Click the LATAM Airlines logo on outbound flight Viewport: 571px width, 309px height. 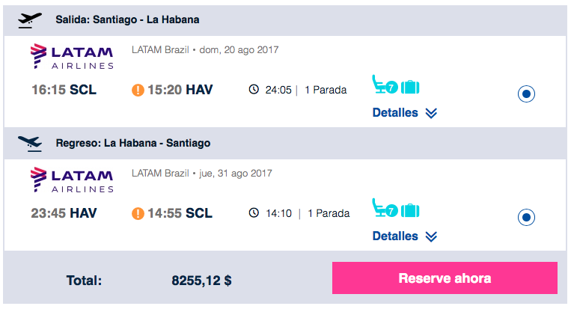tap(72, 56)
